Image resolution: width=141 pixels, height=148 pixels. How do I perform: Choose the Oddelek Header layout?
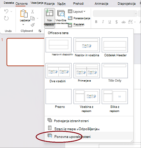click(115, 45)
